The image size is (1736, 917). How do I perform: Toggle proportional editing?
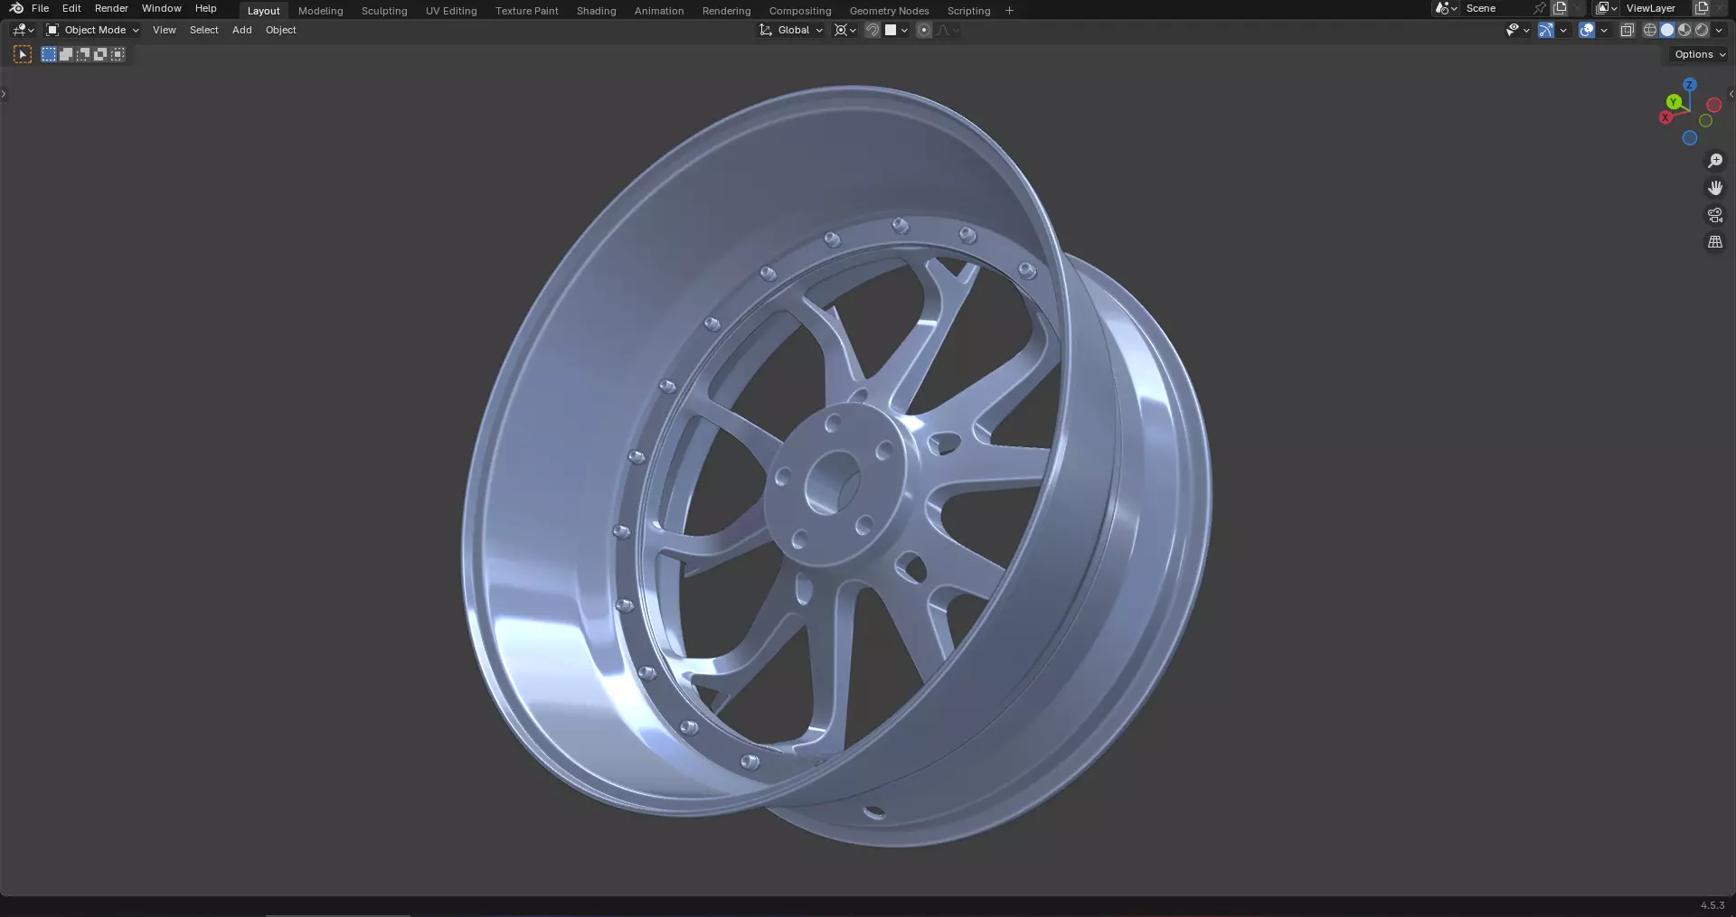pyautogui.click(x=924, y=30)
